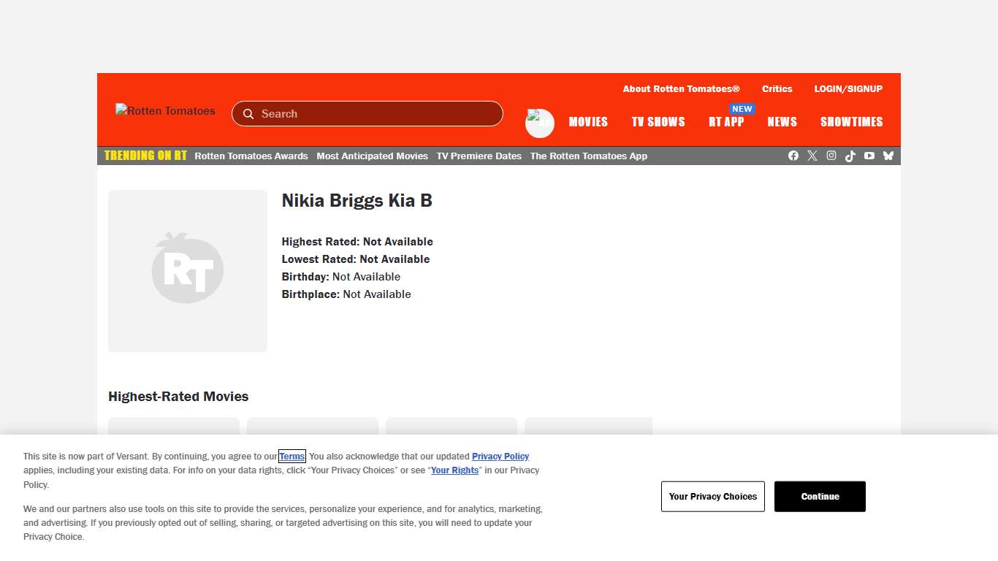Viewport: 998px width, 561px height.
Task: Click the search magnifier icon
Action: pyautogui.click(x=248, y=114)
